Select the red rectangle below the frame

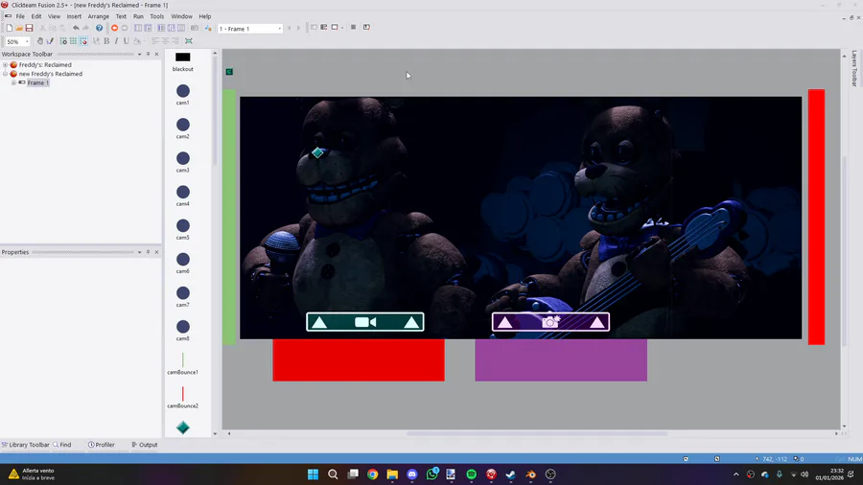(359, 359)
